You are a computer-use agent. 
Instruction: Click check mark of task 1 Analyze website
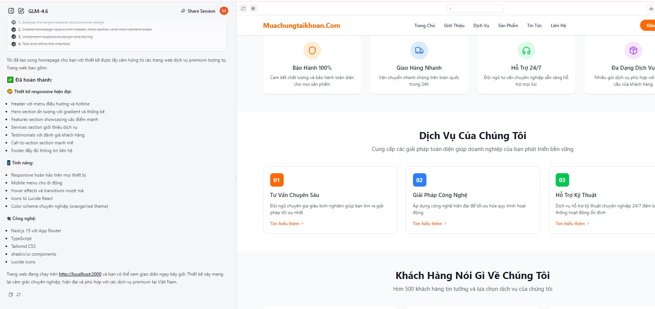coord(14,22)
